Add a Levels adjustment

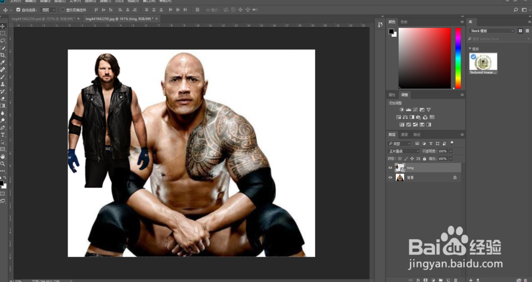tap(409, 110)
